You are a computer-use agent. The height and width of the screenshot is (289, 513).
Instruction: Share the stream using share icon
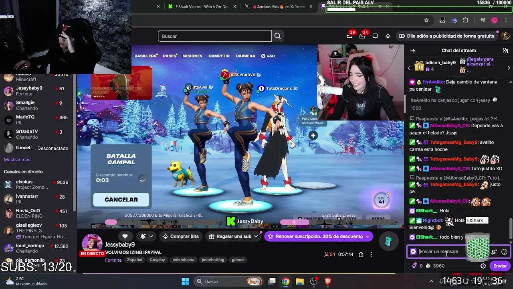pyautogui.click(x=361, y=254)
